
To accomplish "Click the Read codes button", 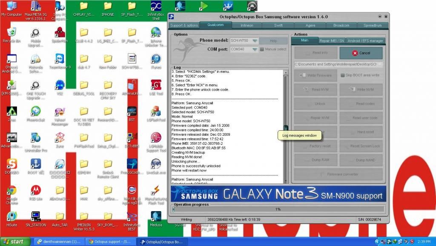I will [361, 104].
